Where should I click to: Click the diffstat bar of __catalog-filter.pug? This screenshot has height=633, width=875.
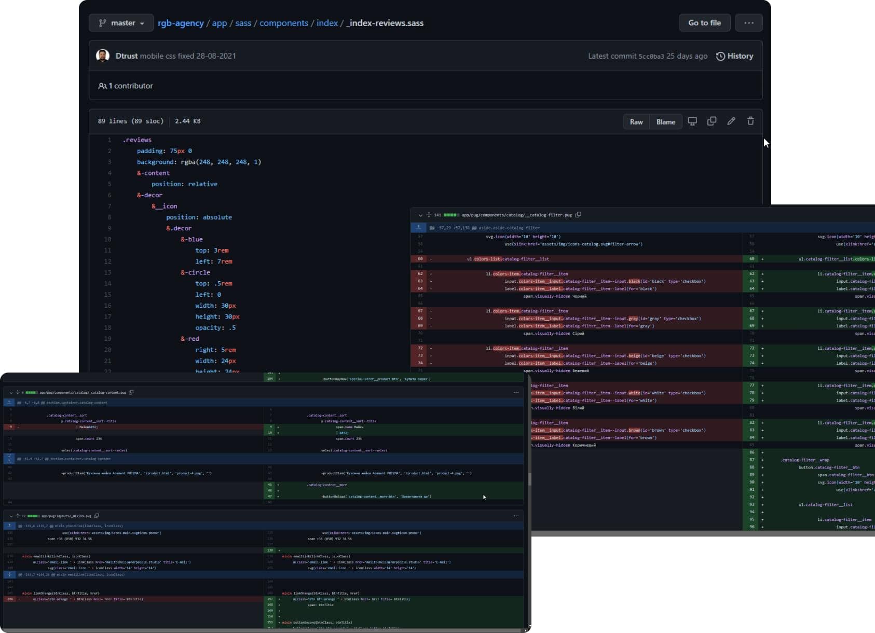pyautogui.click(x=451, y=215)
